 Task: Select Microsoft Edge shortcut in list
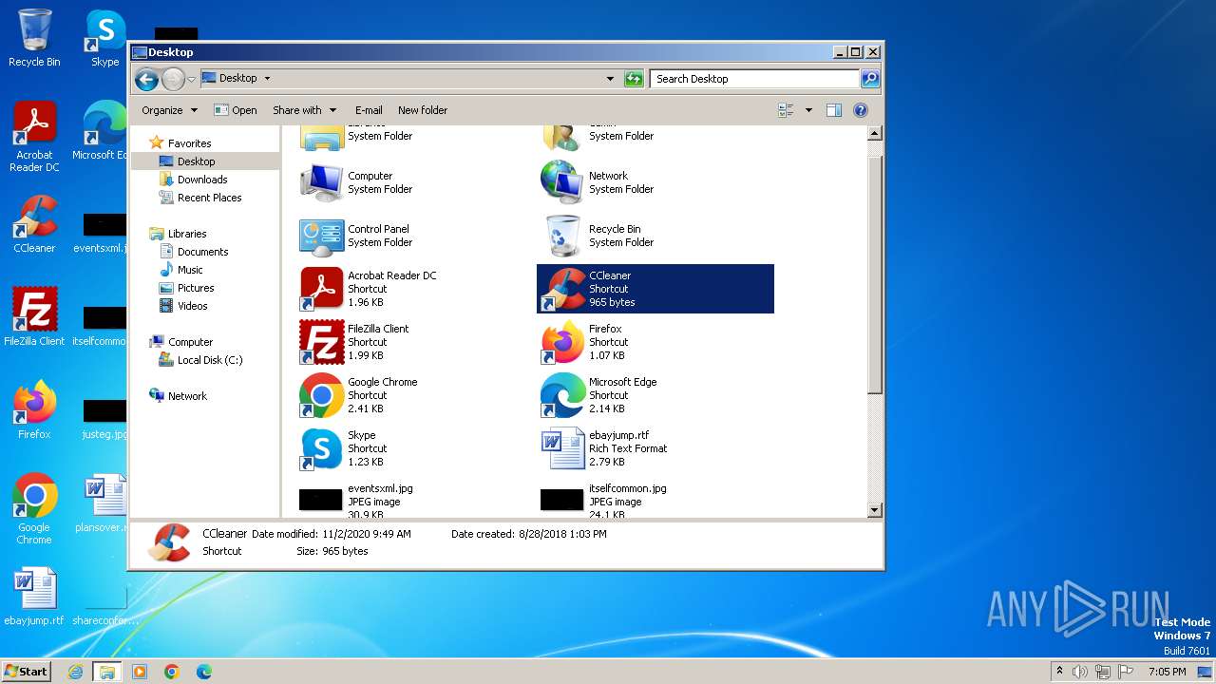coord(562,395)
